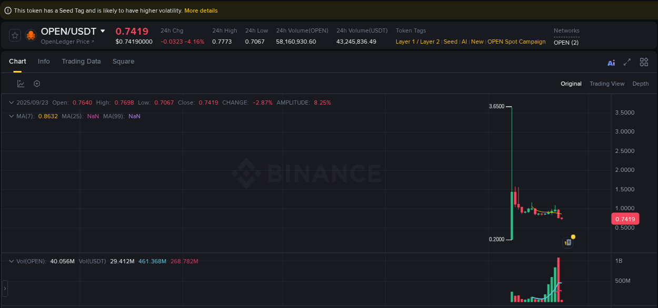Image resolution: width=658 pixels, height=308 pixels.
Task: Open the OPEN Spot Campaign tag link
Action: [516, 41]
